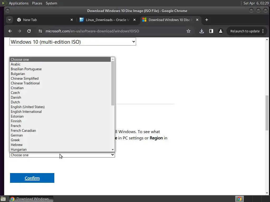Screen dimensions: 270x202
Task: Select French Canadian option
Action: click(60, 130)
